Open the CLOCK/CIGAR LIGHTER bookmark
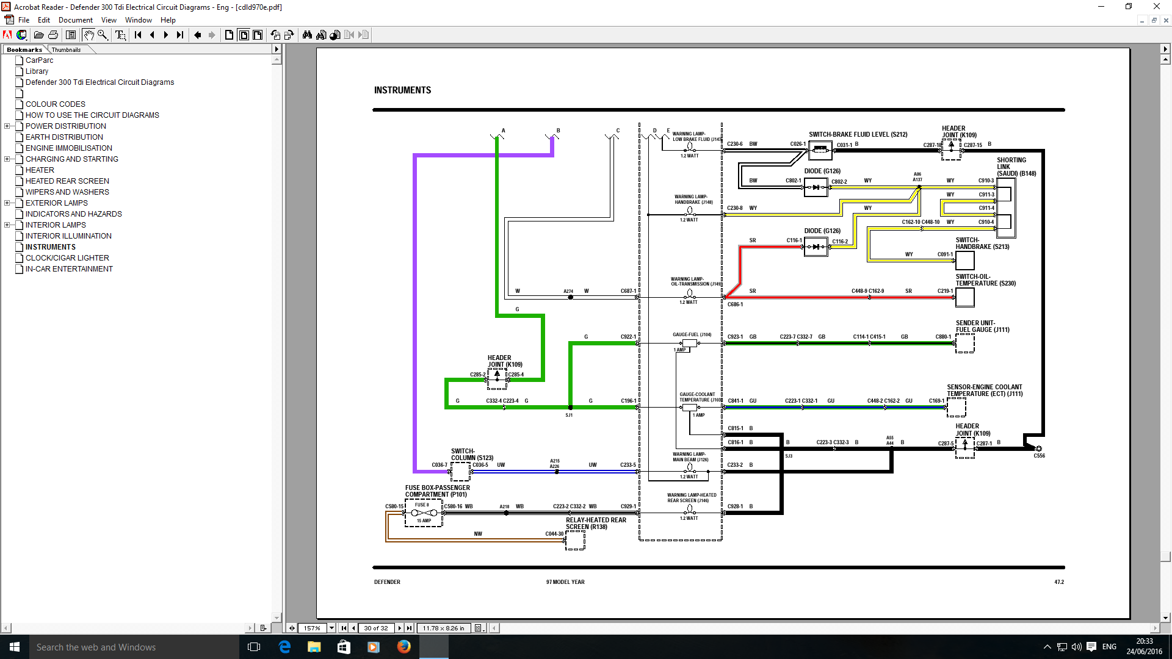The width and height of the screenshot is (1172, 659). click(67, 258)
